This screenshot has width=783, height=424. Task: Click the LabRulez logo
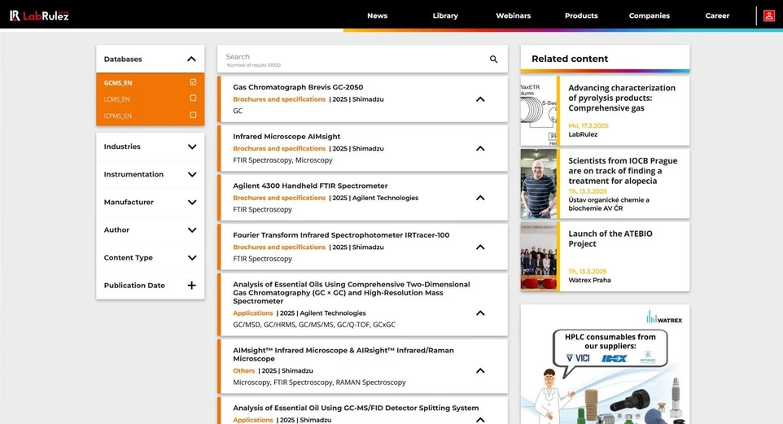coord(39,15)
